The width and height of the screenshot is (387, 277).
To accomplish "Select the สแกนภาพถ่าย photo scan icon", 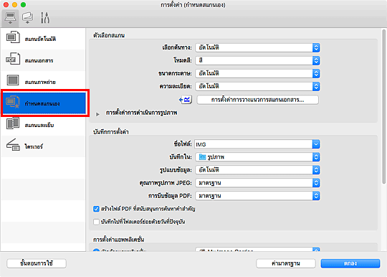I will 13,80.
